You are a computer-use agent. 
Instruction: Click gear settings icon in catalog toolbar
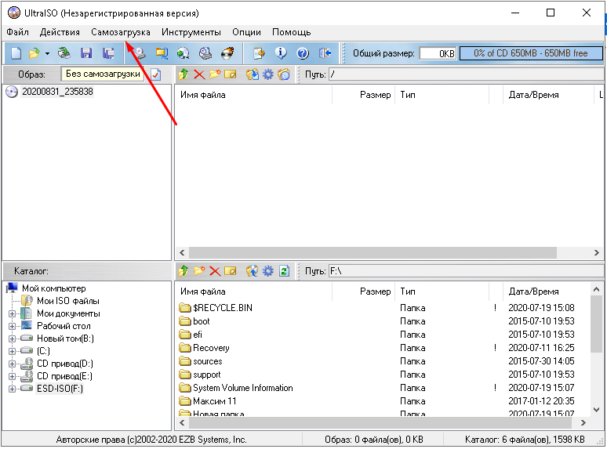pos(268,271)
